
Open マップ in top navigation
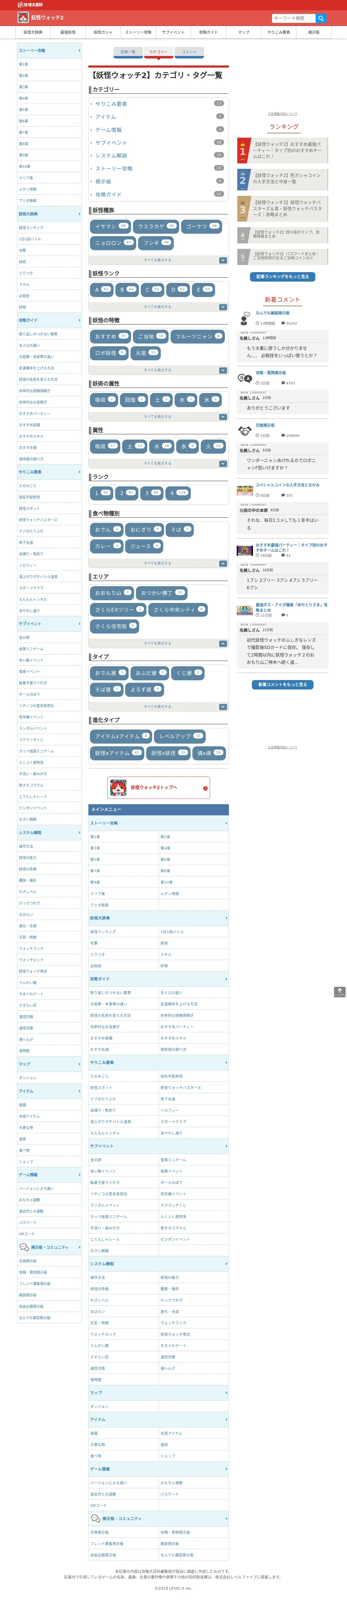(x=244, y=32)
